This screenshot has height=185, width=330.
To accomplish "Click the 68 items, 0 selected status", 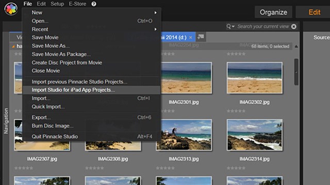I will click(x=270, y=46).
